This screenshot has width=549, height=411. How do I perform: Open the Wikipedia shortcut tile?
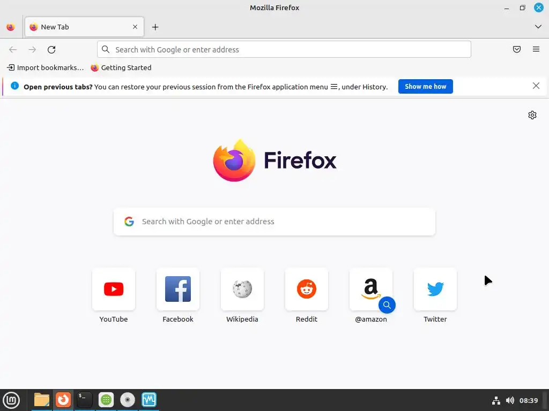(242, 289)
